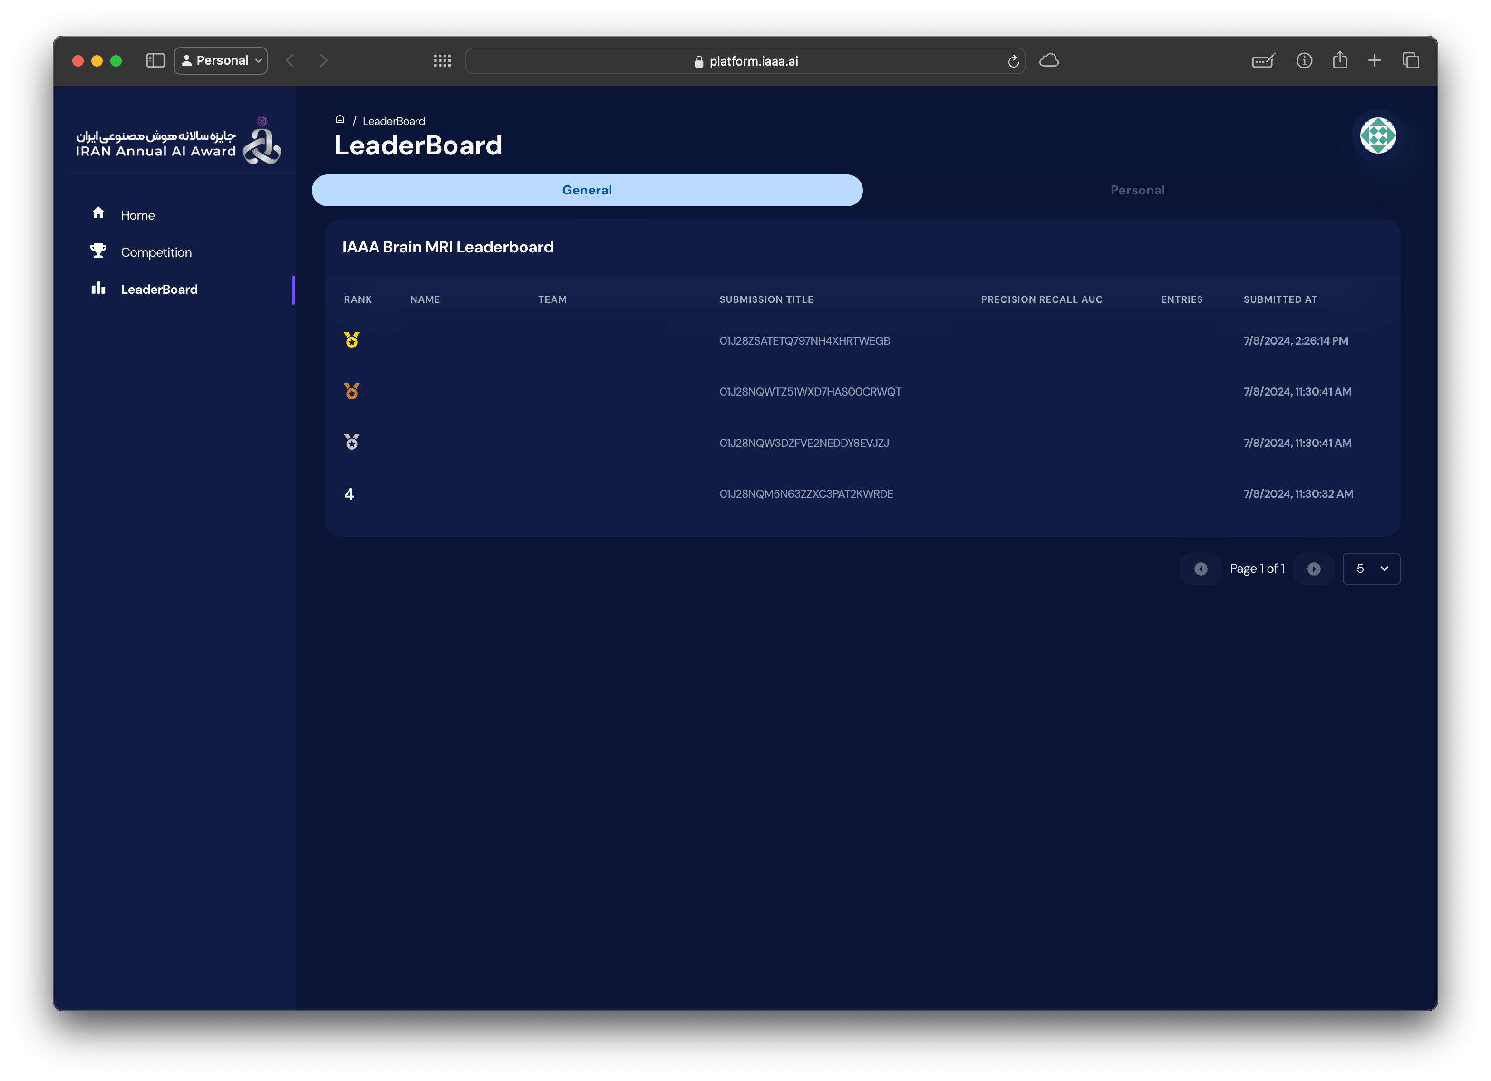Image resolution: width=1491 pixels, height=1081 pixels.
Task: Click the bronze medal rank icon
Action: click(x=352, y=392)
